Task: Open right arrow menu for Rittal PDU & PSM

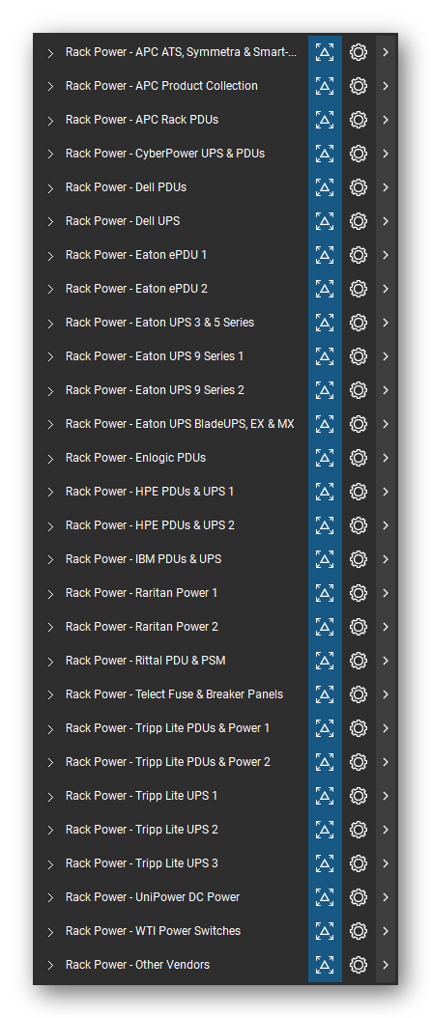Action: tap(386, 661)
